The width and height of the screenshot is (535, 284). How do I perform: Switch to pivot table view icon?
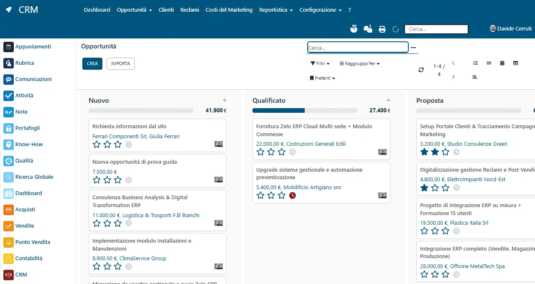[515, 63]
